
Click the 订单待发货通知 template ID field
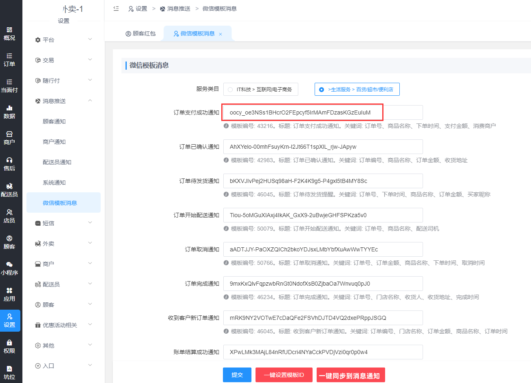coord(323,181)
